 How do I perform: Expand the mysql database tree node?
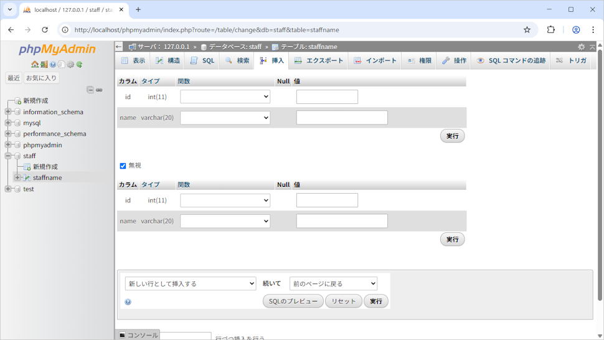tap(8, 123)
